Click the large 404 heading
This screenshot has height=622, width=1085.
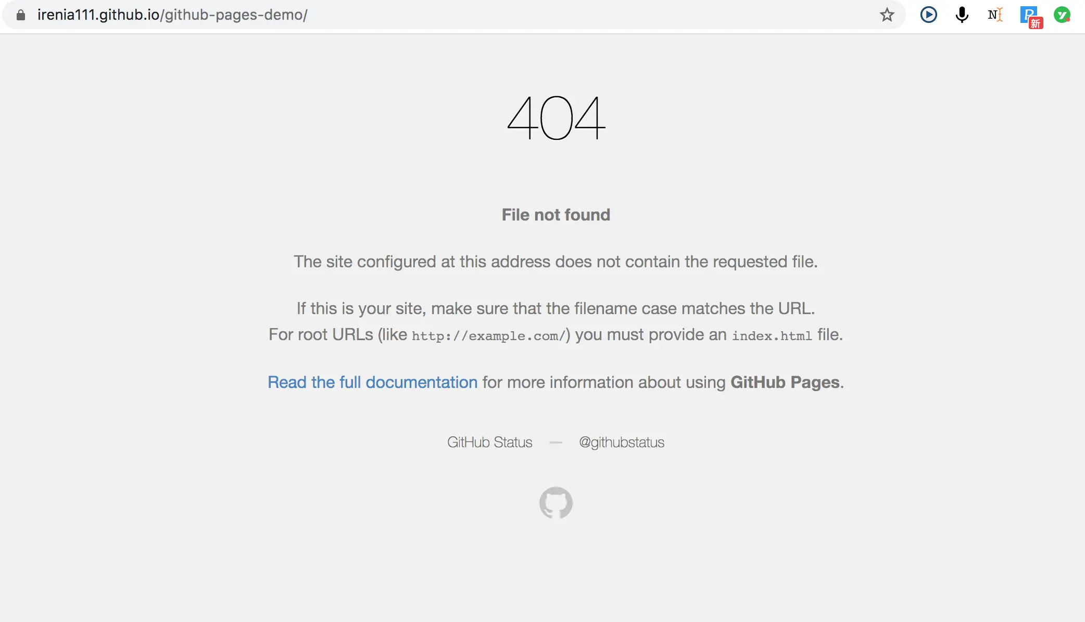pyautogui.click(x=556, y=118)
